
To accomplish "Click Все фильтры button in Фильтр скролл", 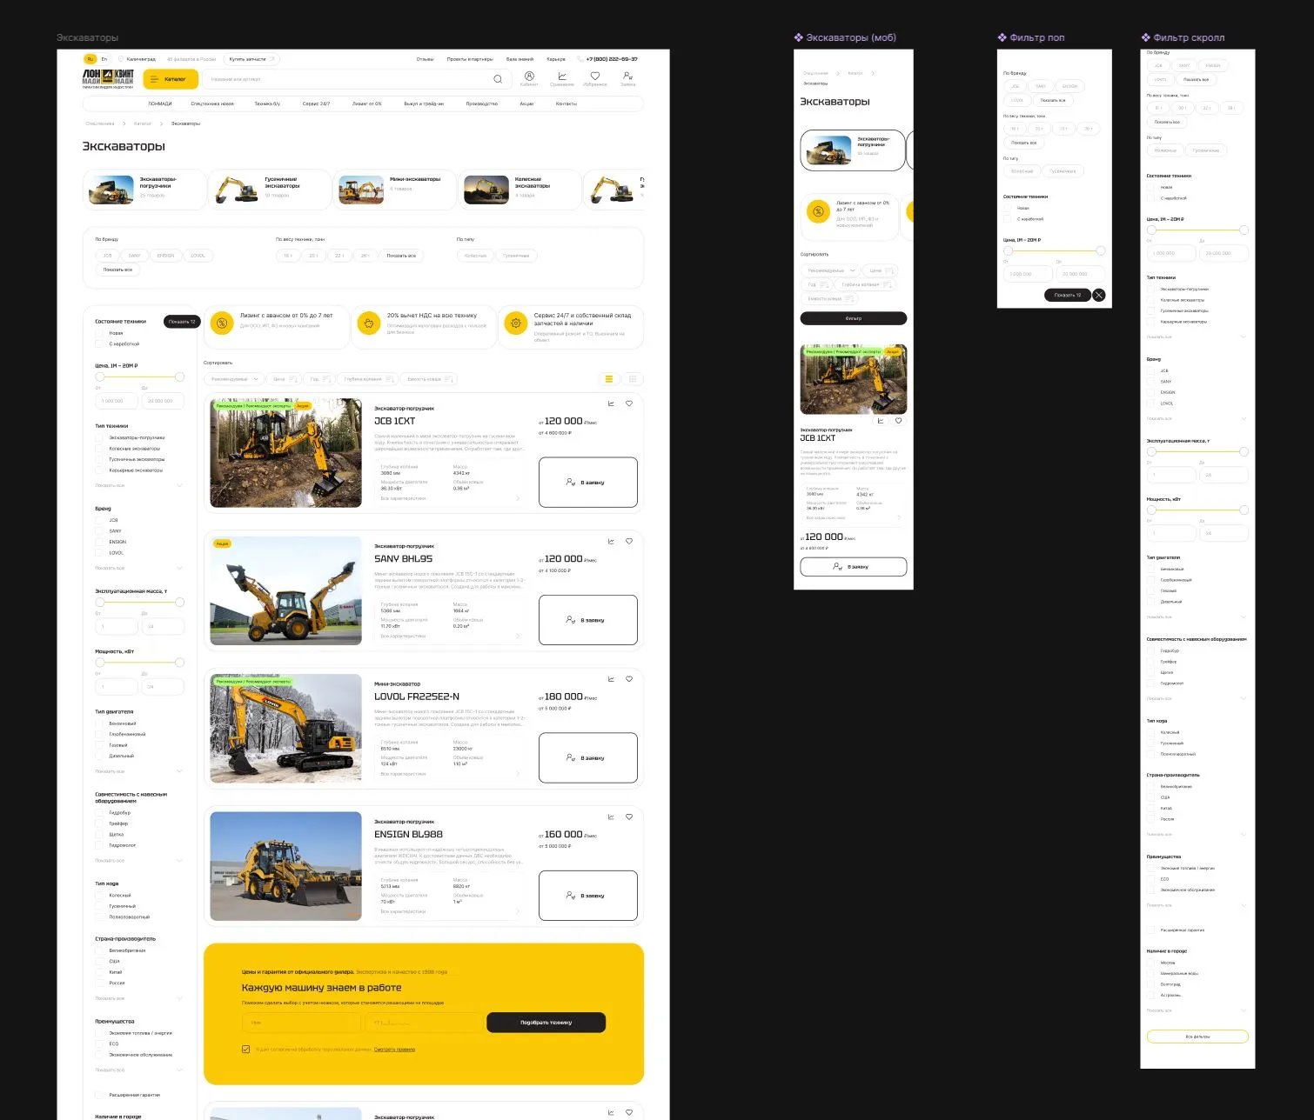I will coord(1197,1037).
